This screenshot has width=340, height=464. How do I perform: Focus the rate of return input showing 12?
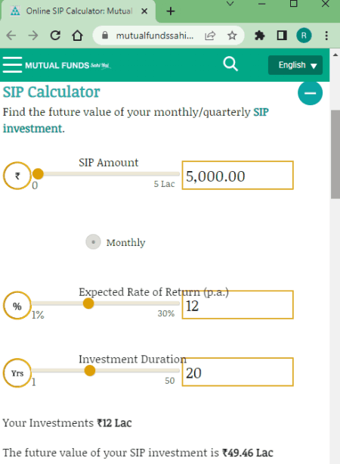[x=237, y=305]
